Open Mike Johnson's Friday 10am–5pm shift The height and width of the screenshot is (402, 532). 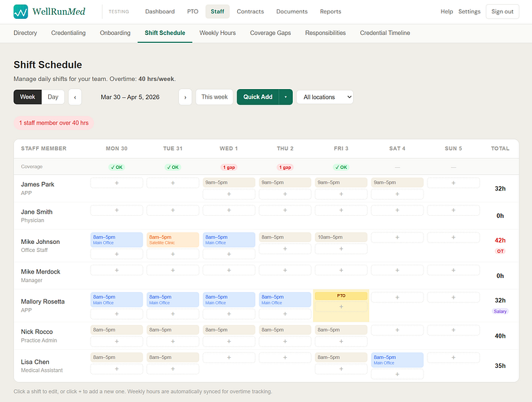[341, 237]
